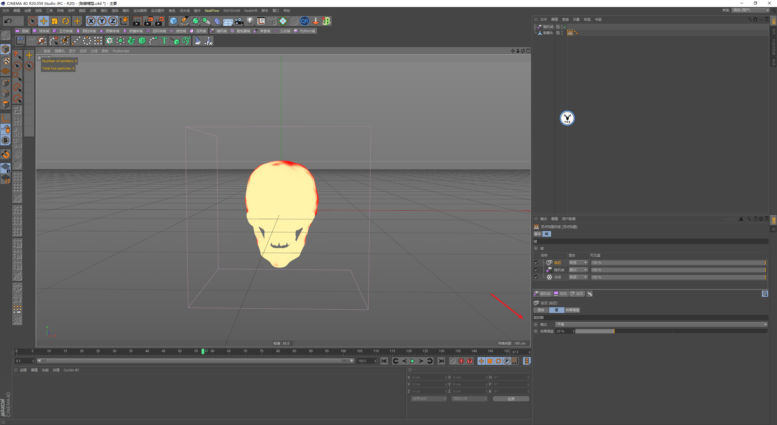Viewport: 777px width, 425px height.
Task: Uncheck the 冻结 field layer checkbox
Action: (536, 277)
